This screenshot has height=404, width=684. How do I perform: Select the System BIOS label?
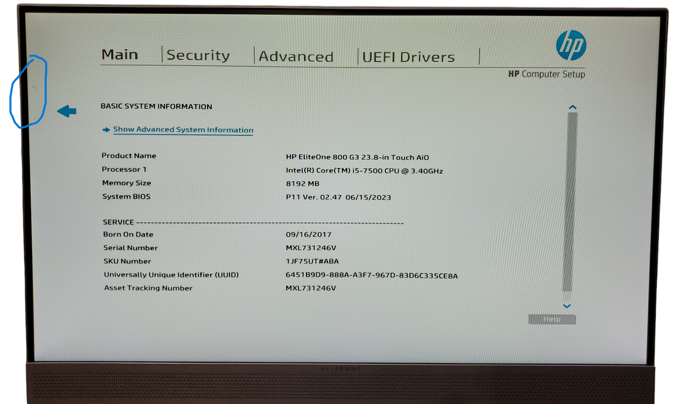click(126, 196)
